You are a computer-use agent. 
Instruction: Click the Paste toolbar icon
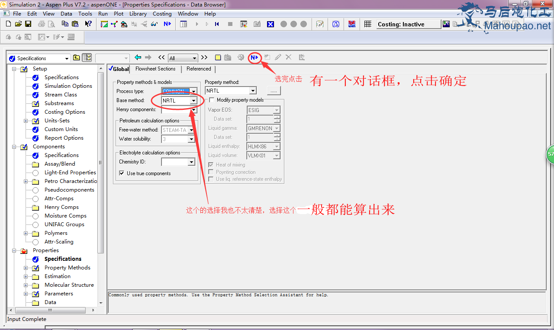click(75, 24)
